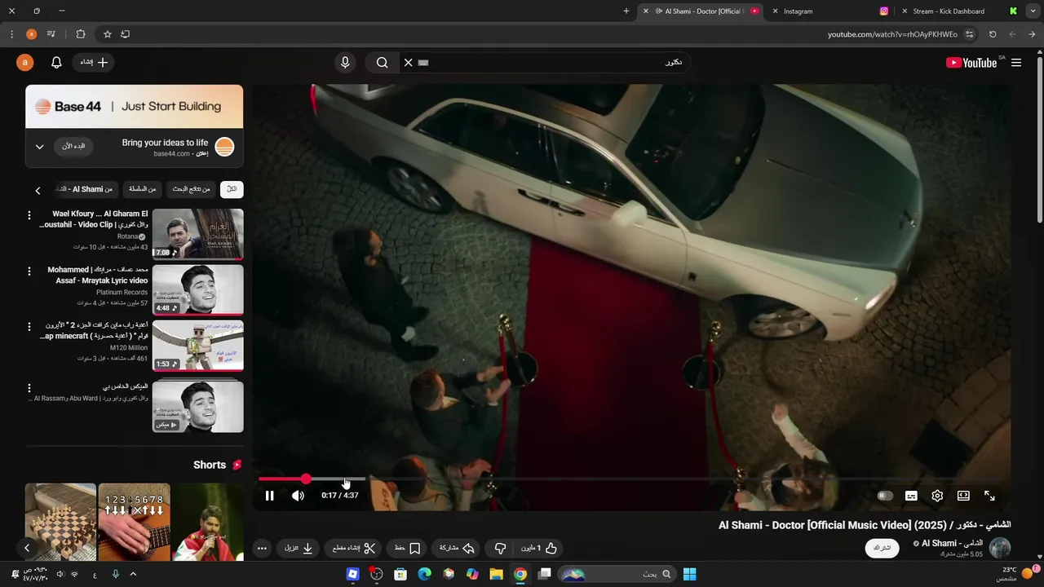Open the browser extensions puzzle icon
The width and height of the screenshot is (1044, 587).
[x=81, y=34]
